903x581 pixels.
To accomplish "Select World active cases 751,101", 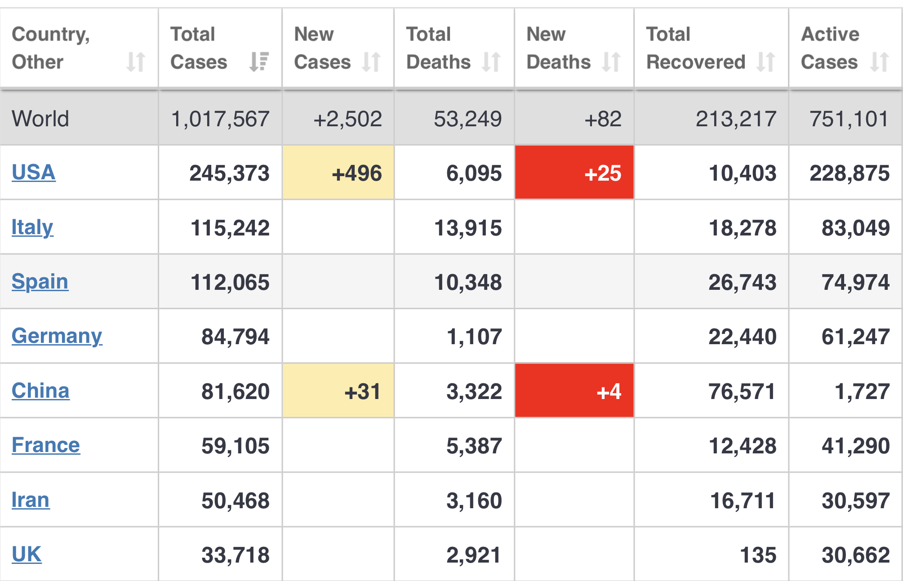I will [850, 119].
